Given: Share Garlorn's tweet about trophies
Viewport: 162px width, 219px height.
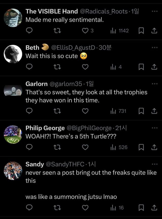Looking at the screenshot, I should coord(153,111).
